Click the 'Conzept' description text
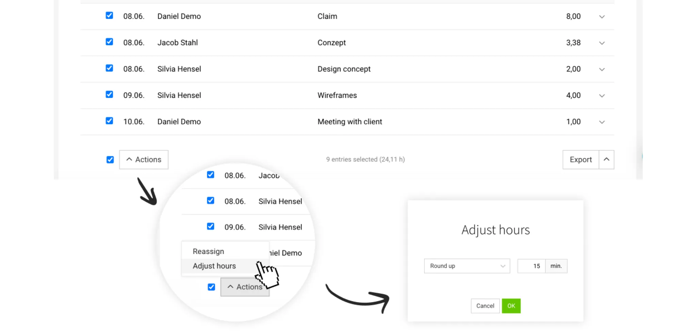Screen dimensions: 697x331 [331, 43]
